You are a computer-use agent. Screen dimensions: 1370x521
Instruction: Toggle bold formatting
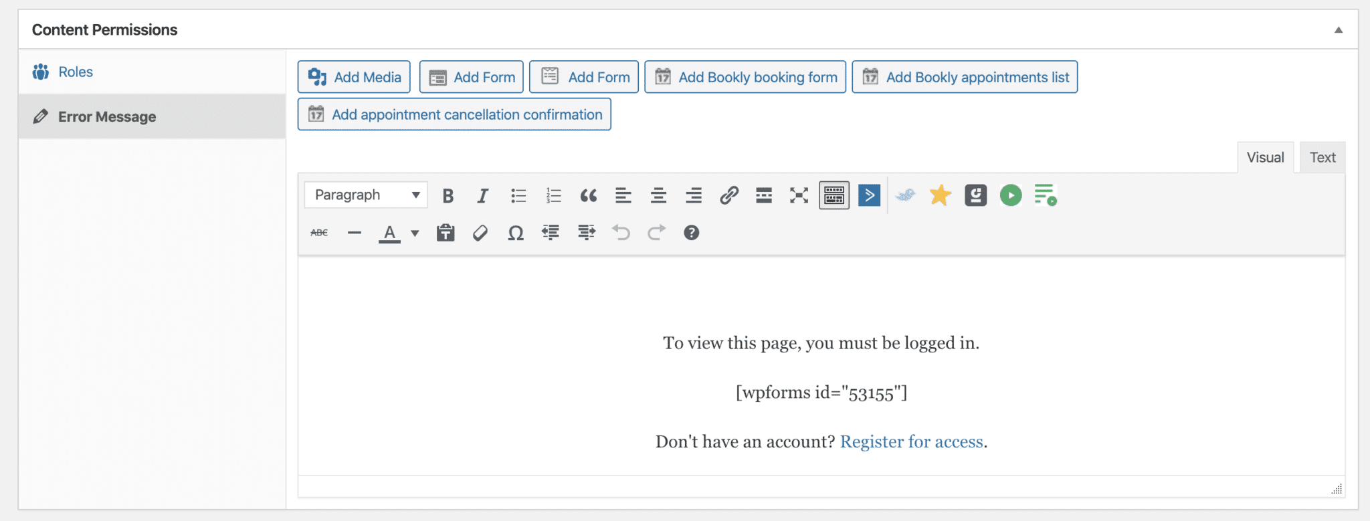pos(448,195)
